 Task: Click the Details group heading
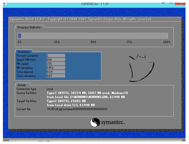tap(21, 85)
